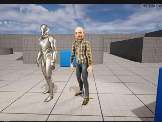Click the white gizmo center sphere

pos(83,98)
